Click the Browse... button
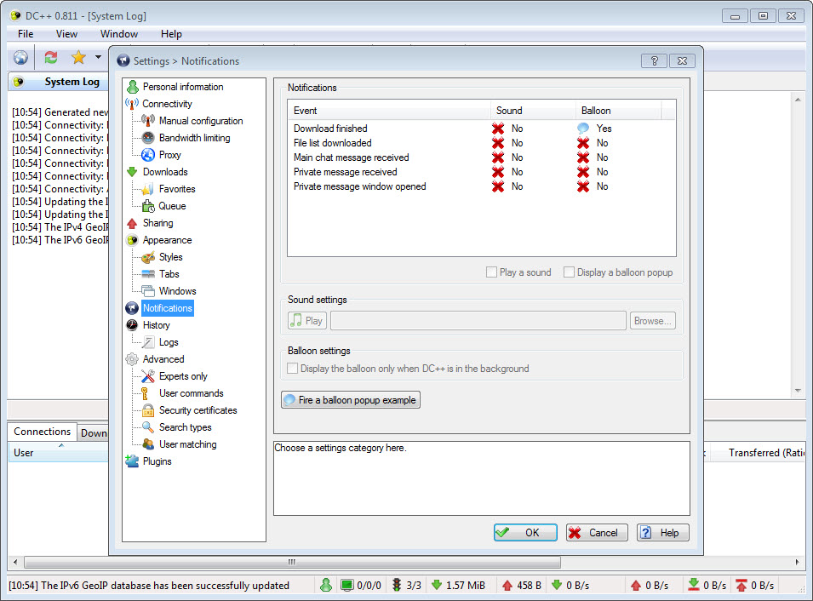Screen dimensions: 813x601 tap(652, 321)
